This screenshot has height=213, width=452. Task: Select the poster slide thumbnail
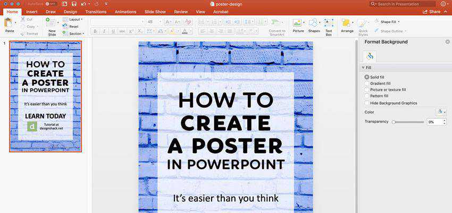coord(45,96)
